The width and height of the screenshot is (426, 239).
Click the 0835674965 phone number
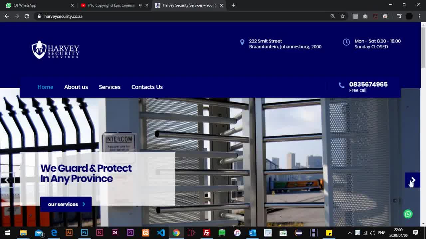(x=368, y=84)
